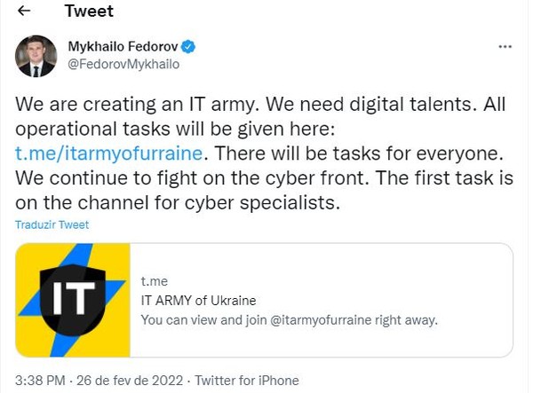This screenshot has width=533, height=393.
Task: Click the @FedorovMykhailo handle
Action: coord(123,65)
